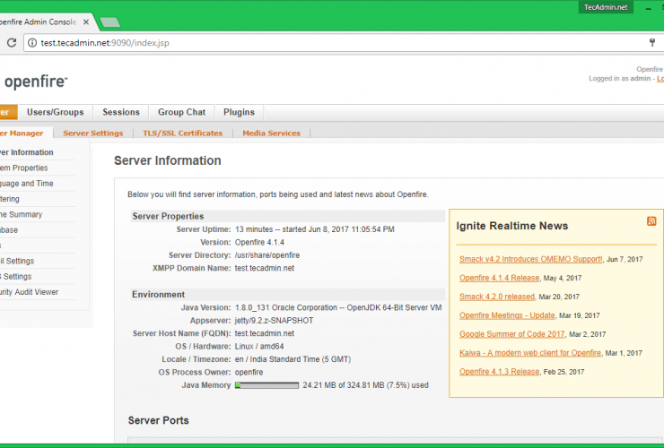Click the RSS feed icon in news panel
The image size is (664, 448).
tap(651, 221)
